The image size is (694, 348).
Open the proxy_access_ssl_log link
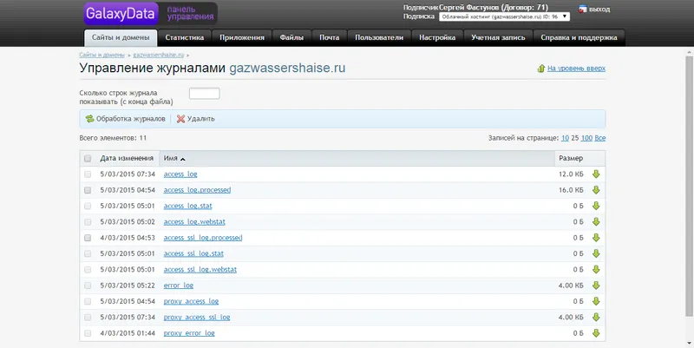(197, 318)
